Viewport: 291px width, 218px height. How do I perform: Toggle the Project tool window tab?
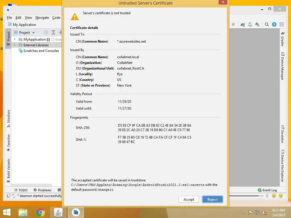click(x=8, y=39)
